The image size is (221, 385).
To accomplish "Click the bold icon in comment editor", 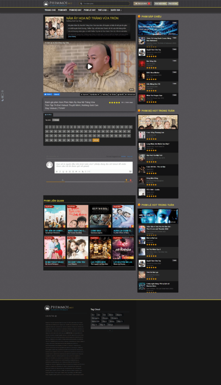I will [57, 171].
